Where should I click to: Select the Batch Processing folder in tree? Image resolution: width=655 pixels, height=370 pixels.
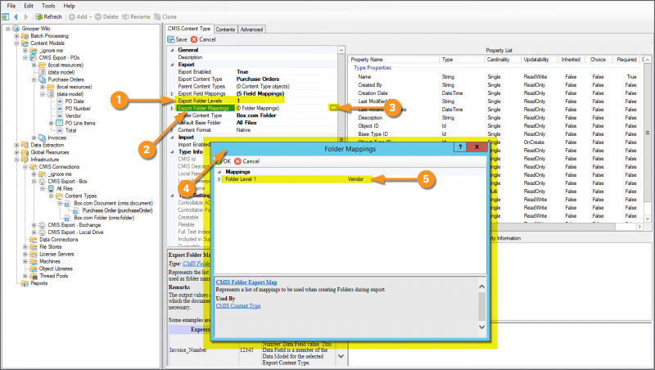pyautogui.click(x=49, y=36)
